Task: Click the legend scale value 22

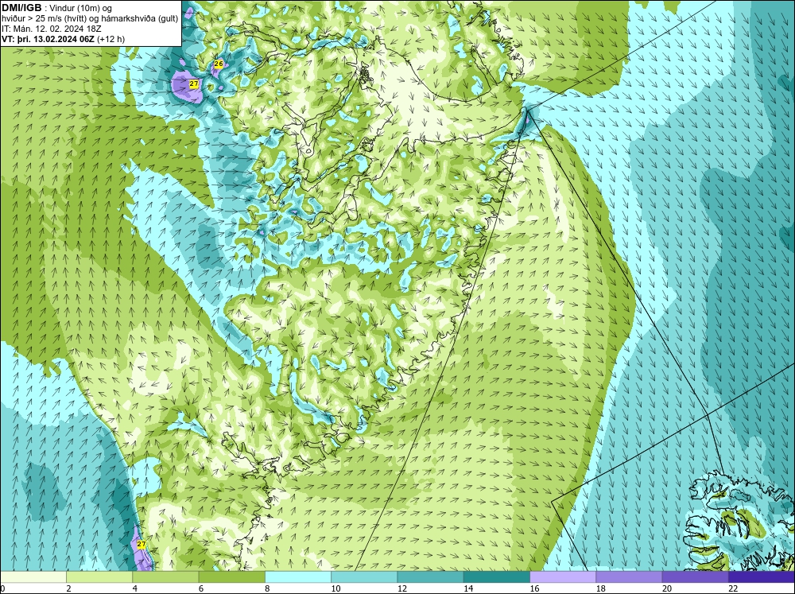Action: [733, 588]
